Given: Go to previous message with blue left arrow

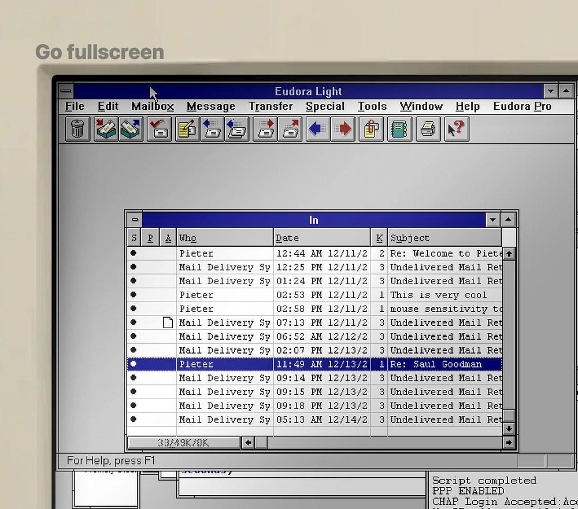Looking at the screenshot, I should [x=318, y=129].
